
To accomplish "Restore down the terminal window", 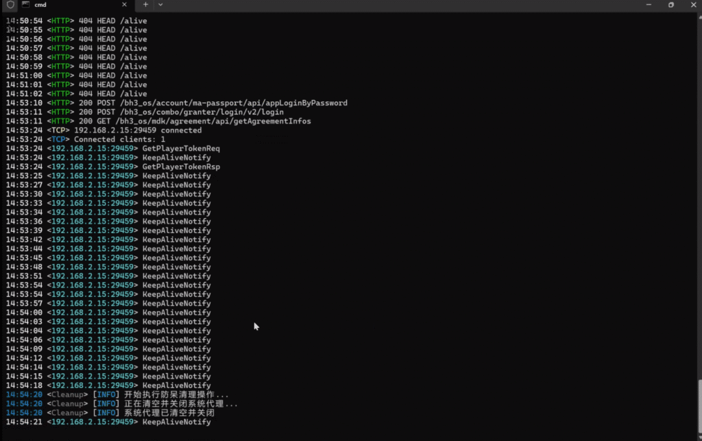I will click(x=671, y=5).
